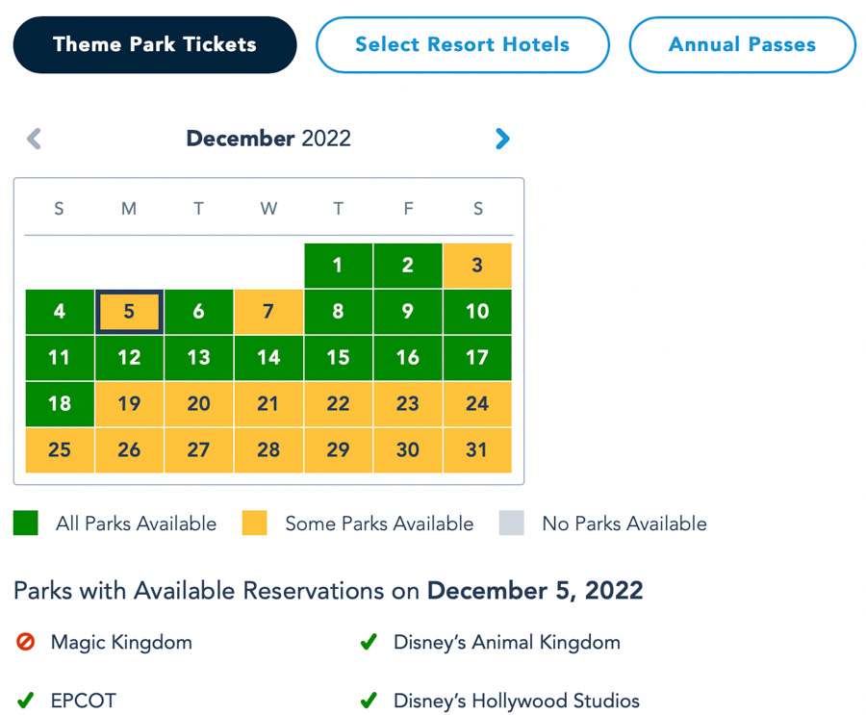Image resolution: width=866 pixels, height=715 pixels.
Task: Go to next month with right arrow
Action: point(502,140)
